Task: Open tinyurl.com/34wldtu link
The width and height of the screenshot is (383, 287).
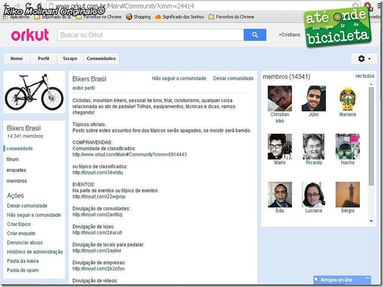Action: point(98,172)
